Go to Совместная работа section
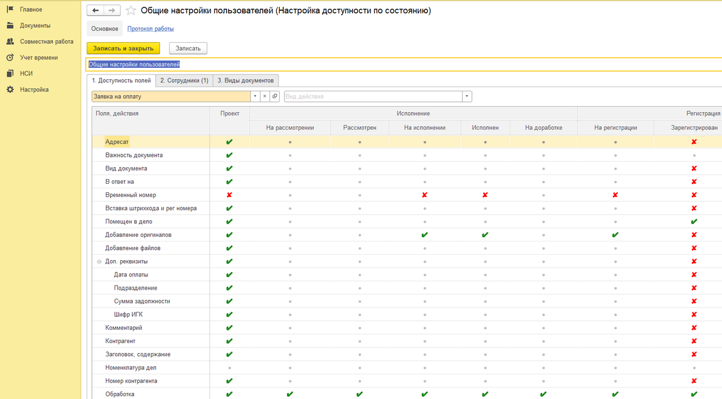722x399 pixels. point(46,41)
